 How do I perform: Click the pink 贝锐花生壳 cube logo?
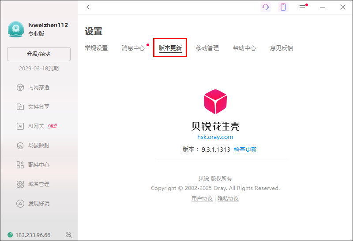pos(215,102)
